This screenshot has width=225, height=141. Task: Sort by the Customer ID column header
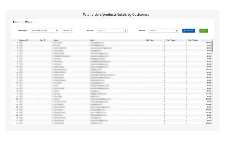coord(24,40)
